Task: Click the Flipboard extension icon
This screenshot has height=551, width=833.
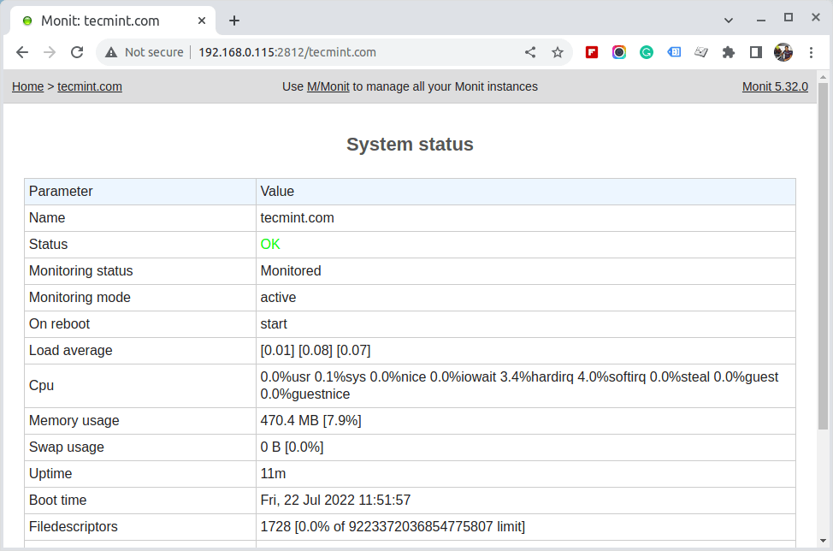Action: pos(591,52)
